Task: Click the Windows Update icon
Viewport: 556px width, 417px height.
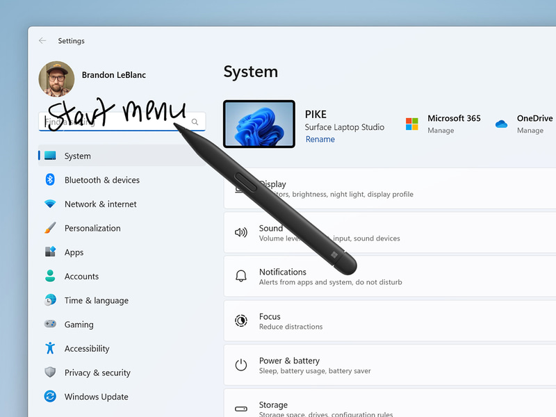Action: coord(49,396)
